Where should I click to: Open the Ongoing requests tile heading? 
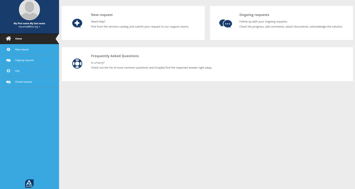tap(254, 15)
